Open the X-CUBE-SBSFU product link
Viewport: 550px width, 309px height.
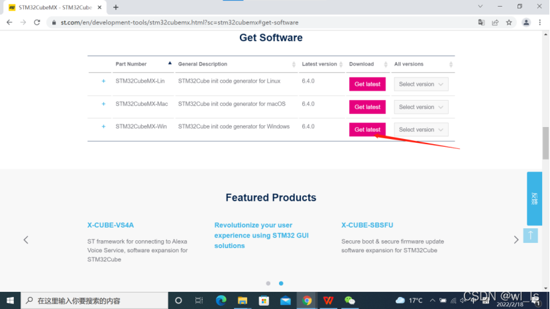[x=367, y=225]
